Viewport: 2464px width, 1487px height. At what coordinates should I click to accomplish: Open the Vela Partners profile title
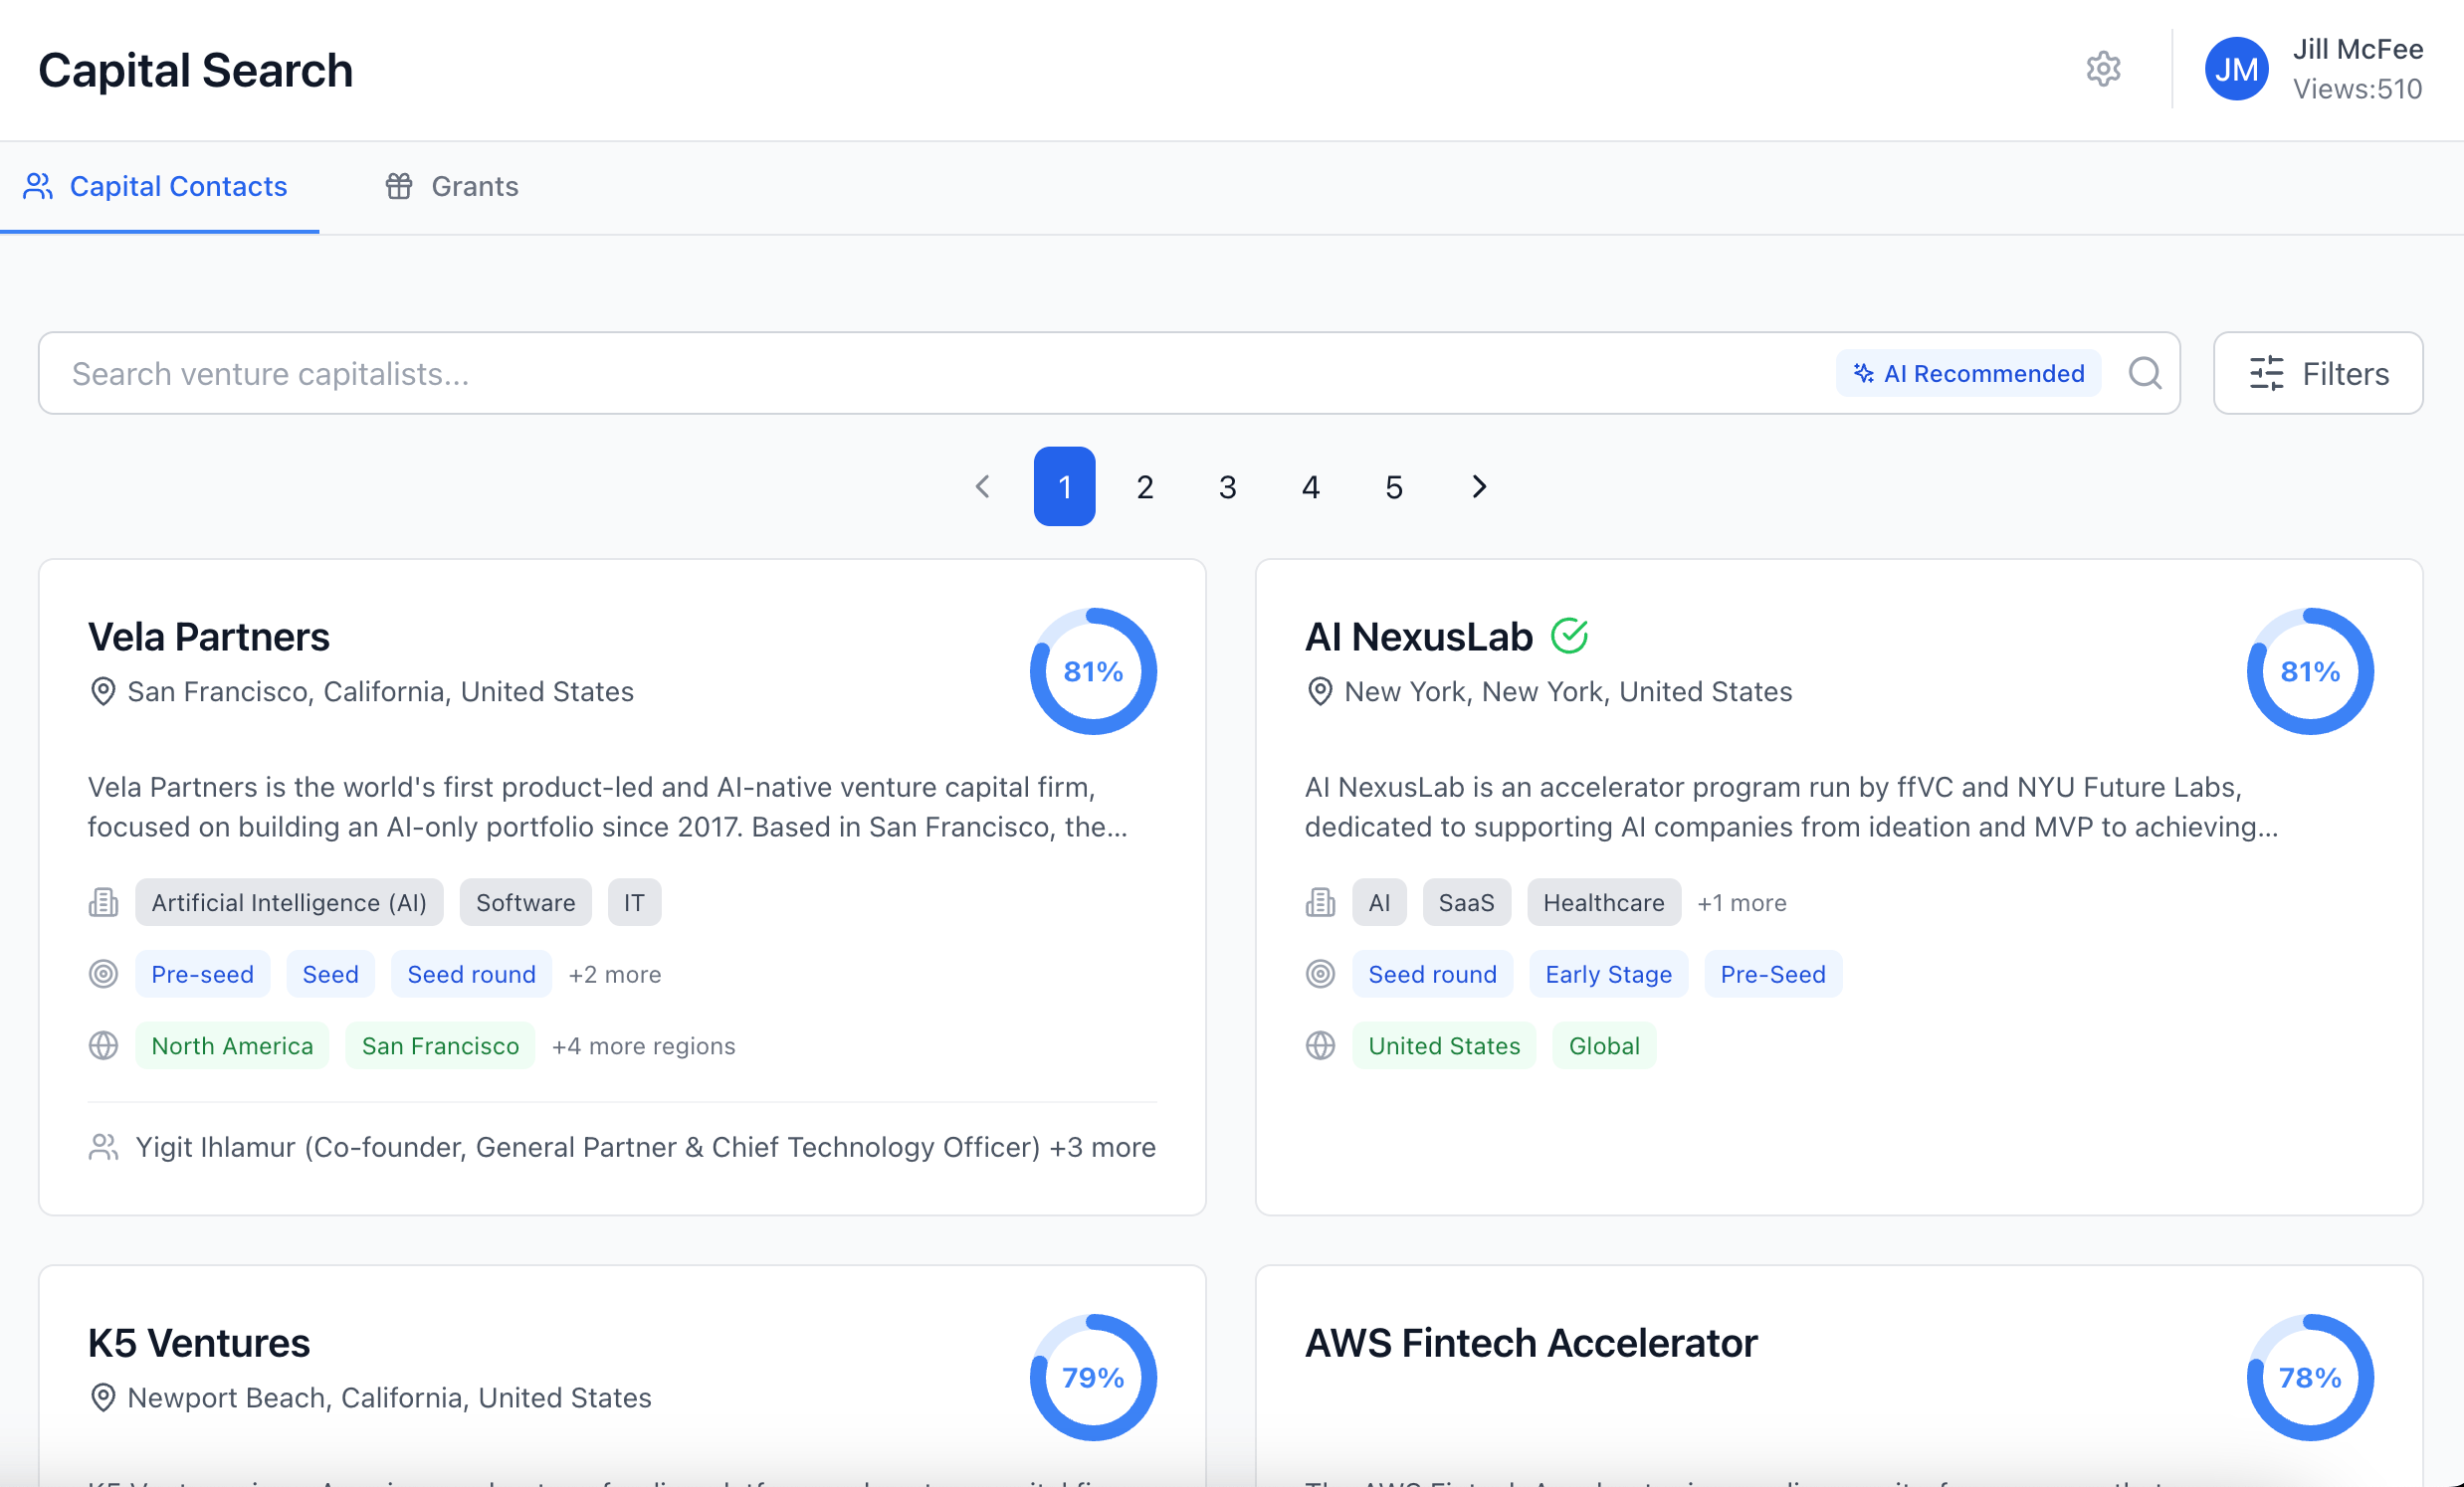coord(208,637)
